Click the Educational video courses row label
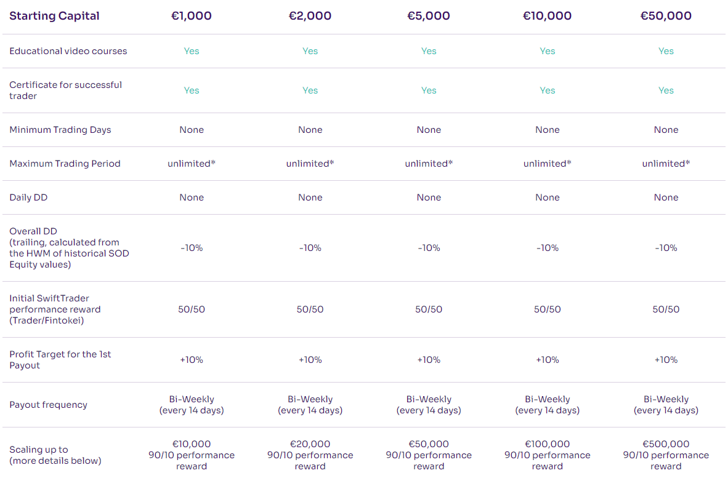The height and width of the screenshot is (481, 728). coord(68,51)
